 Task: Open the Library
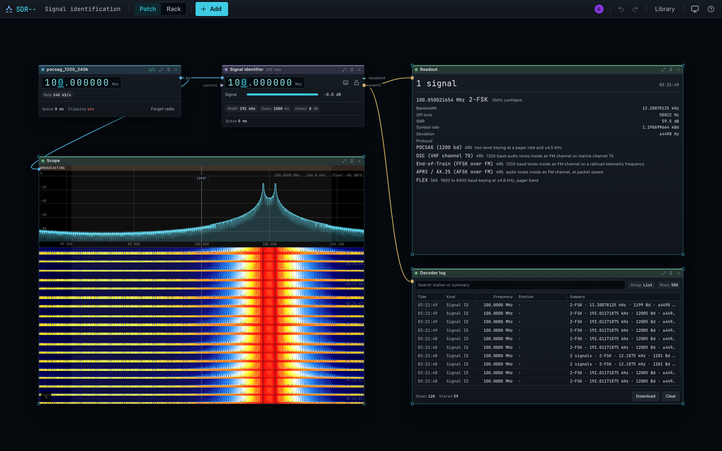pyautogui.click(x=665, y=9)
